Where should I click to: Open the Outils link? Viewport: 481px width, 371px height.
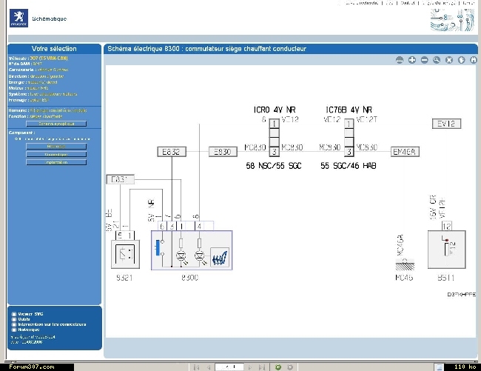click(24, 319)
